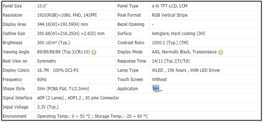Click the 100% DCI-P3 display colors text
The image size is (263, 122).
[x=65, y=70]
